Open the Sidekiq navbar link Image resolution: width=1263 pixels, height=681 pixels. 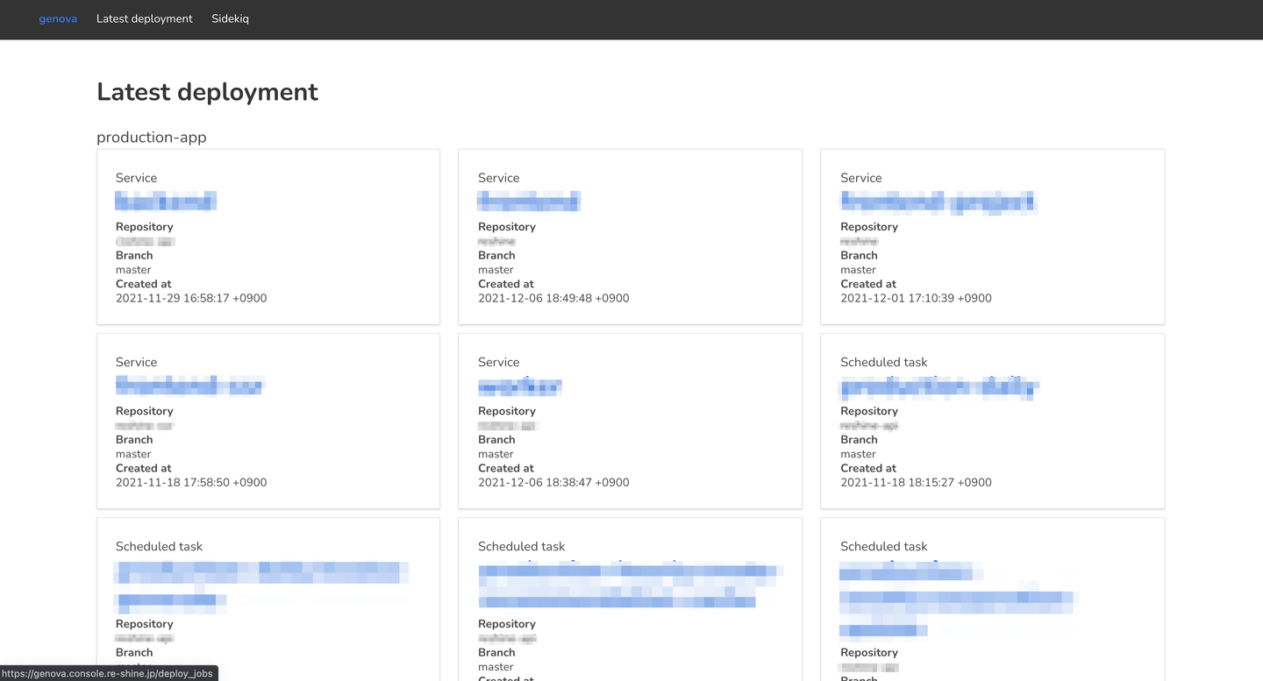coord(230,18)
